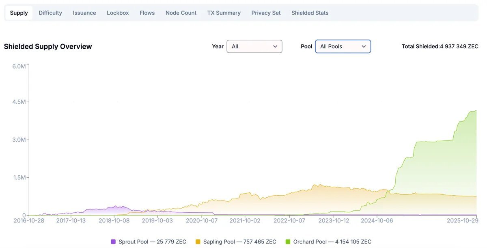Viewport: 487px width, 248px height.
Task: Open the Privacy Set tab
Action: pyautogui.click(x=266, y=13)
